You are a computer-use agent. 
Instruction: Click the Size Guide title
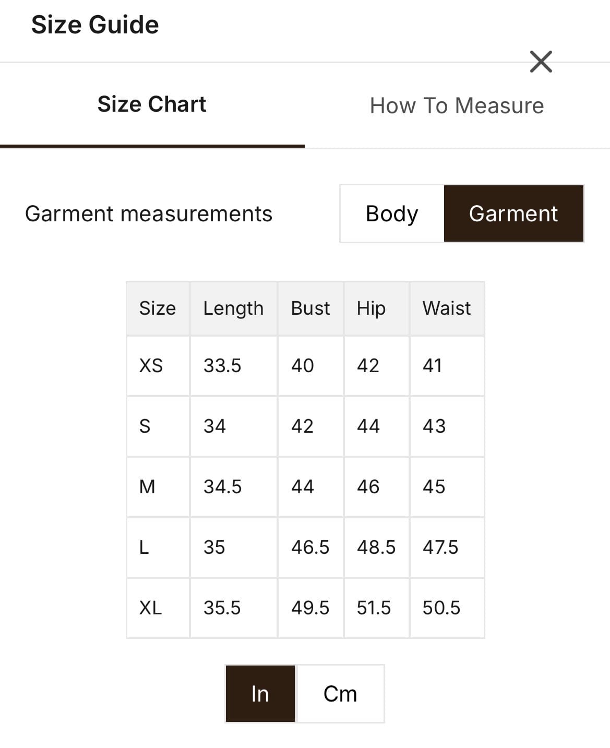tap(95, 25)
